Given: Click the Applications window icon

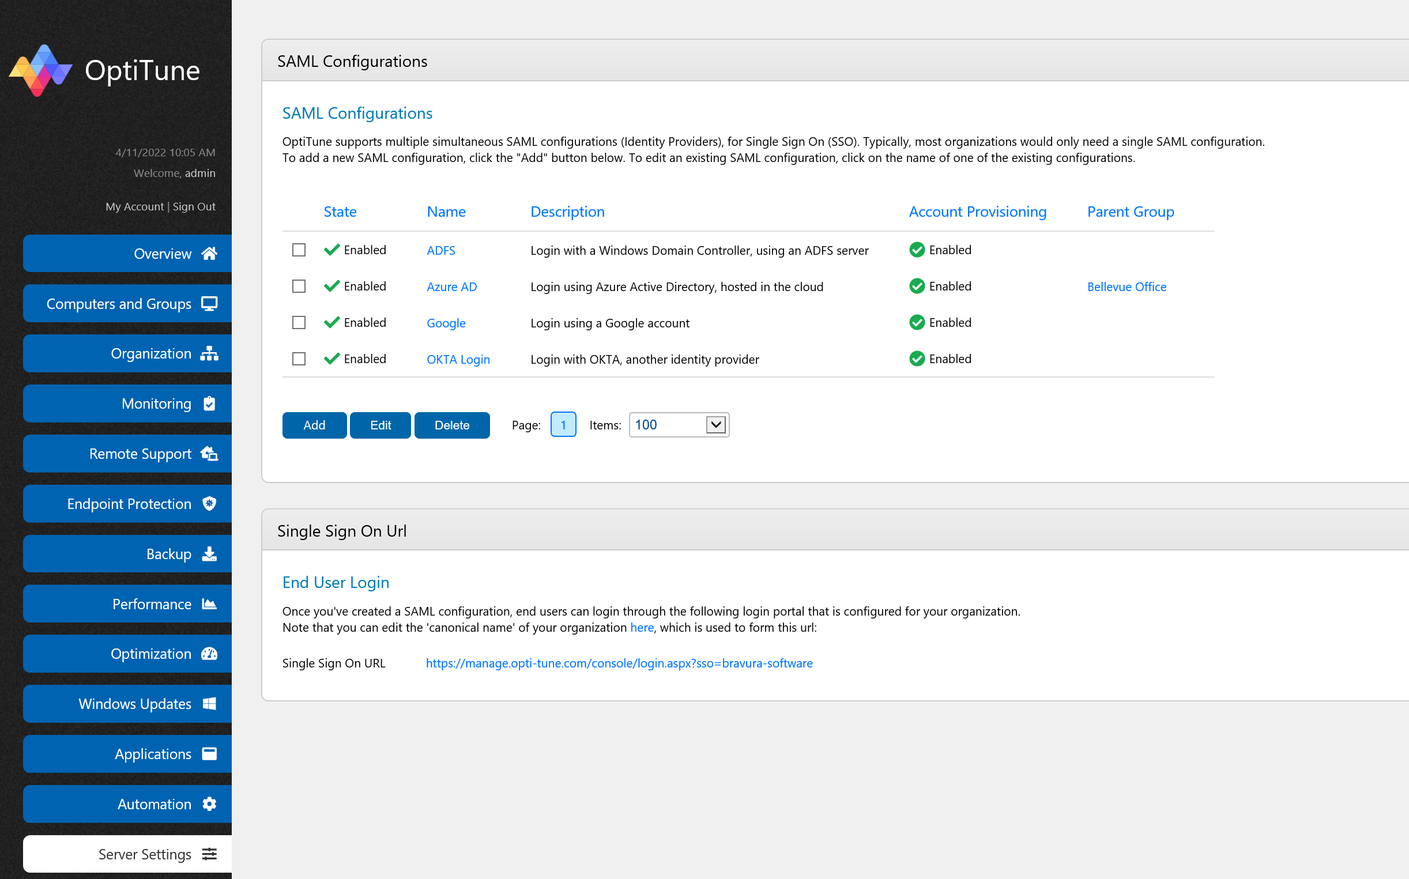Looking at the screenshot, I should click(x=209, y=754).
